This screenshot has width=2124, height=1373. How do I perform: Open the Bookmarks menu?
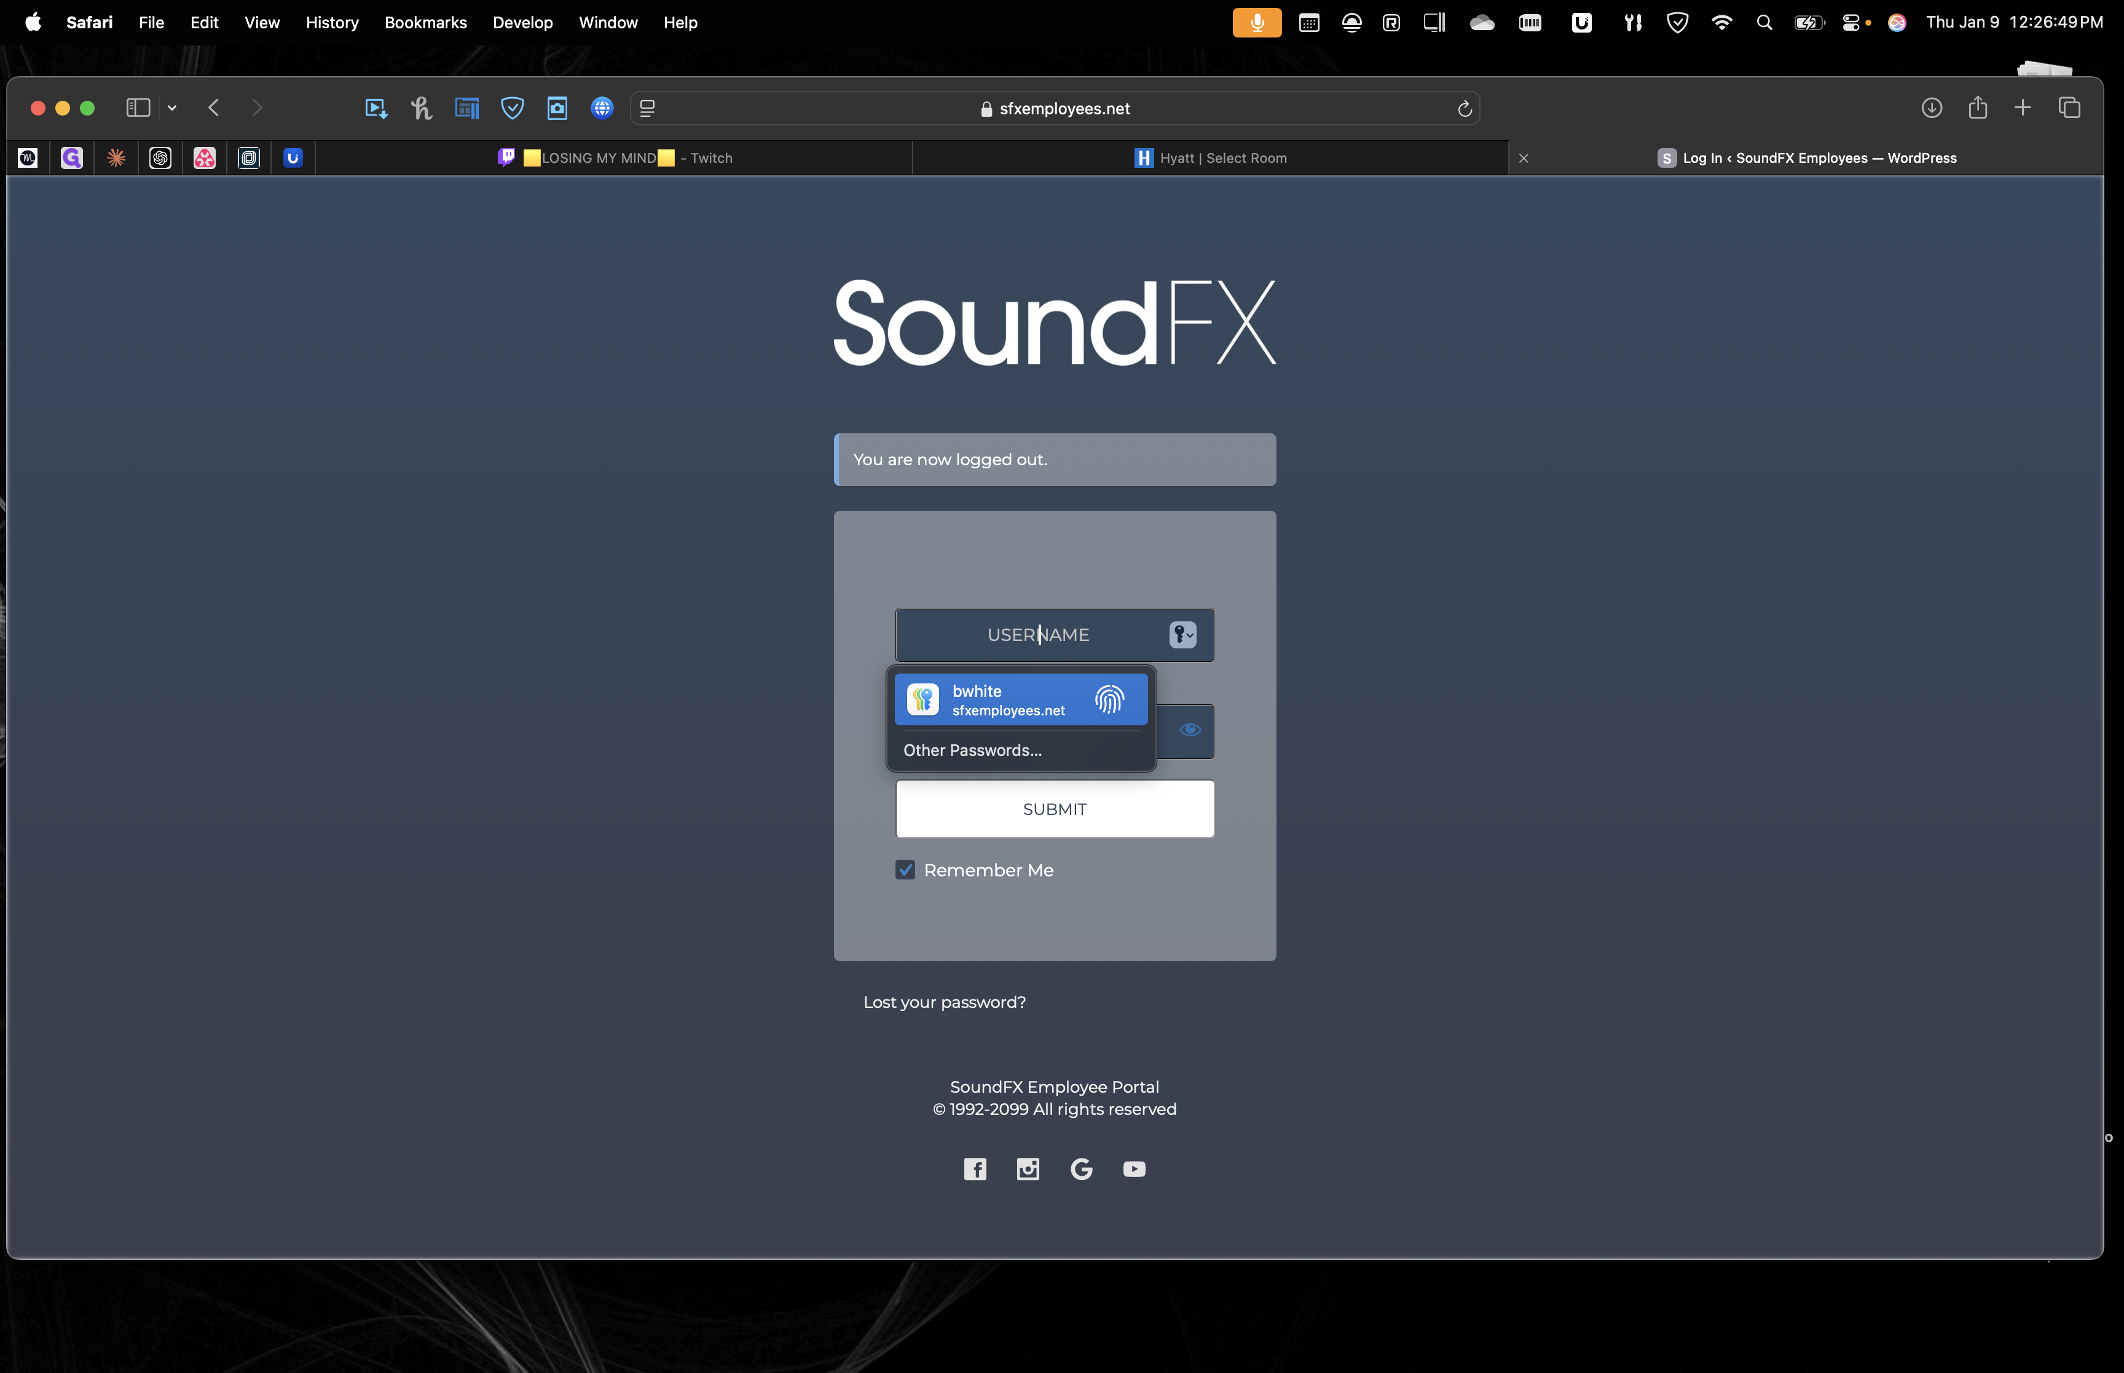pyautogui.click(x=425, y=22)
